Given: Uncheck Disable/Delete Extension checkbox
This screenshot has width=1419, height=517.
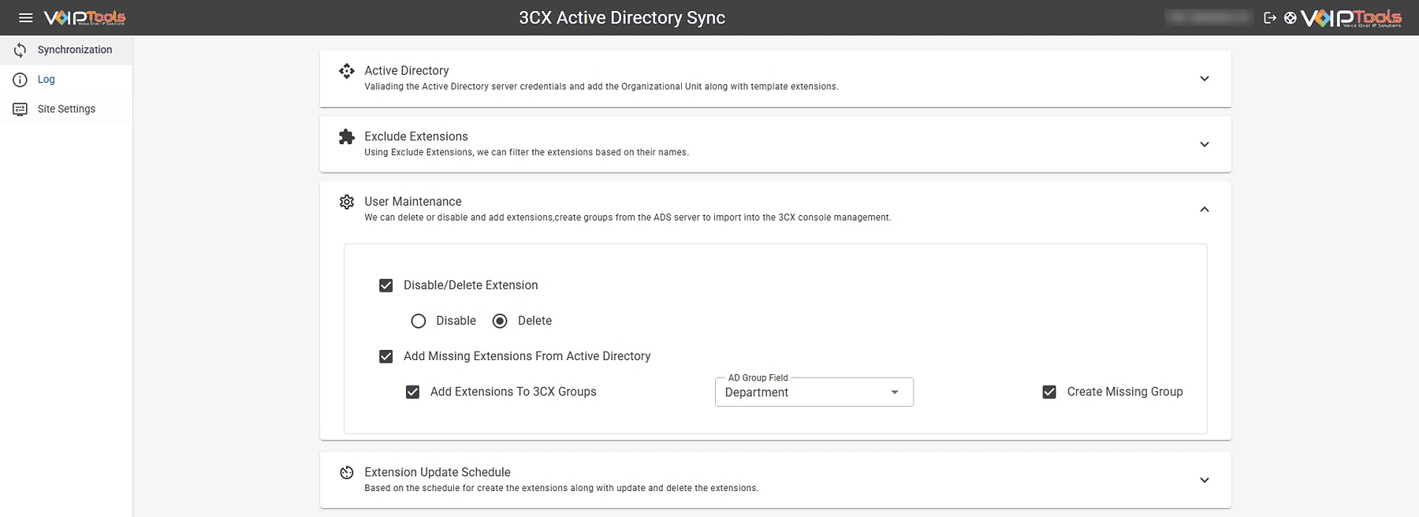Looking at the screenshot, I should coord(386,285).
